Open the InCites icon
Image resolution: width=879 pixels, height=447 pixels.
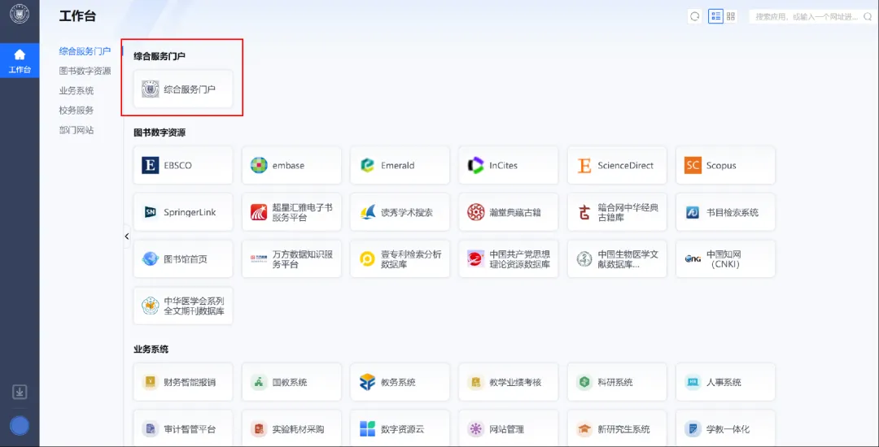click(x=475, y=166)
